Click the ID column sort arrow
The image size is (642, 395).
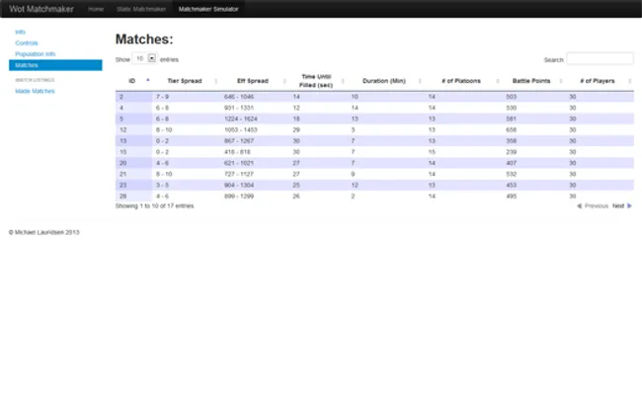148,80
